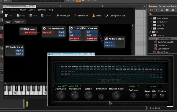Viewport: 177px width, 112px height.
Task: Select GxAmplifier In1 port
Action: click(75, 35)
